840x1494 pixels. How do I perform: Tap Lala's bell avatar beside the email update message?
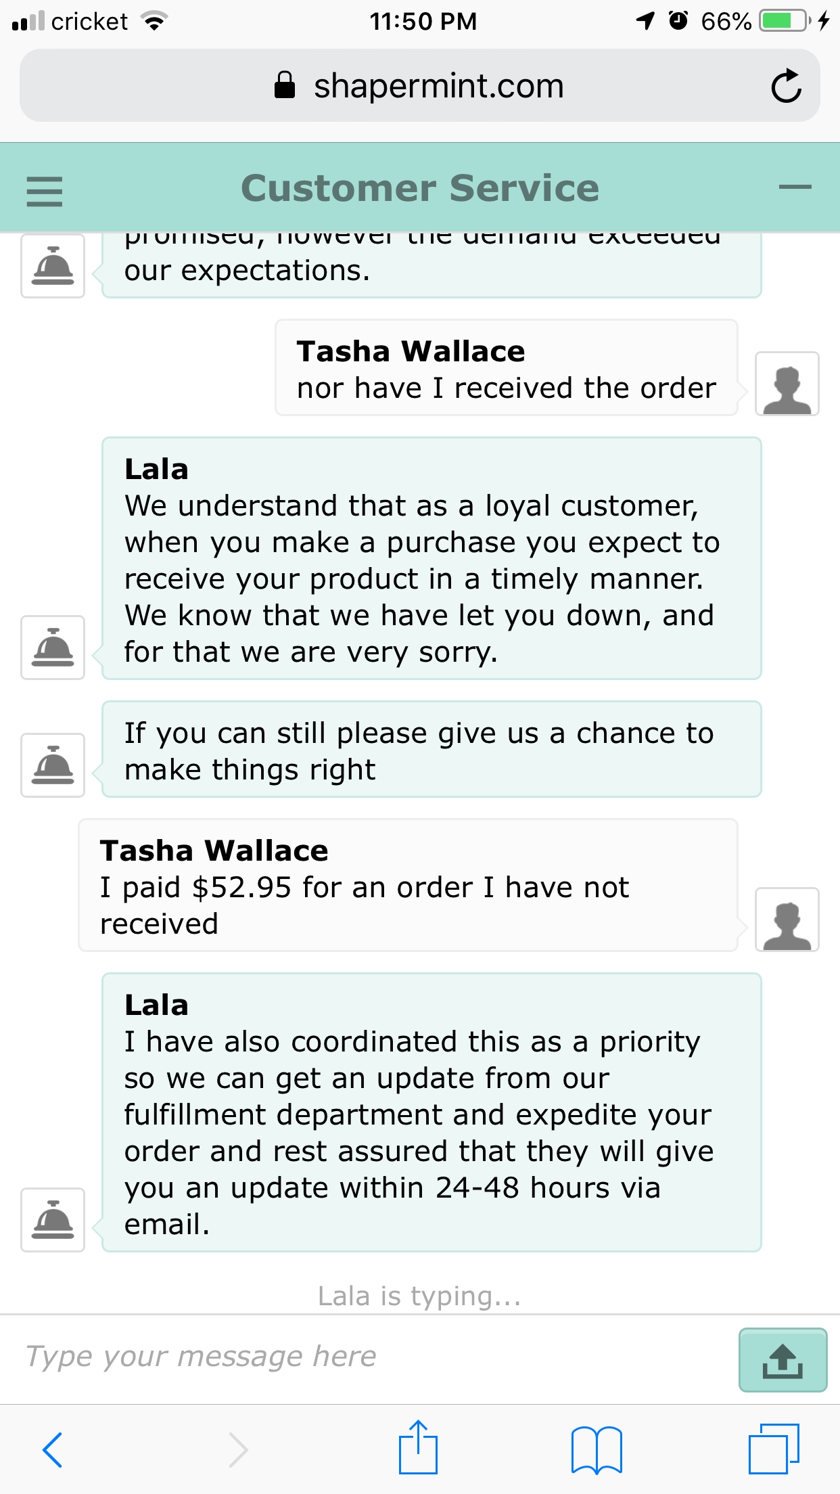pyautogui.click(x=53, y=1220)
